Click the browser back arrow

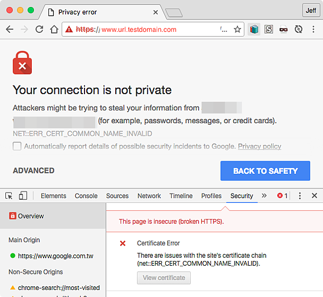pyautogui.click(x=9, y=30)
